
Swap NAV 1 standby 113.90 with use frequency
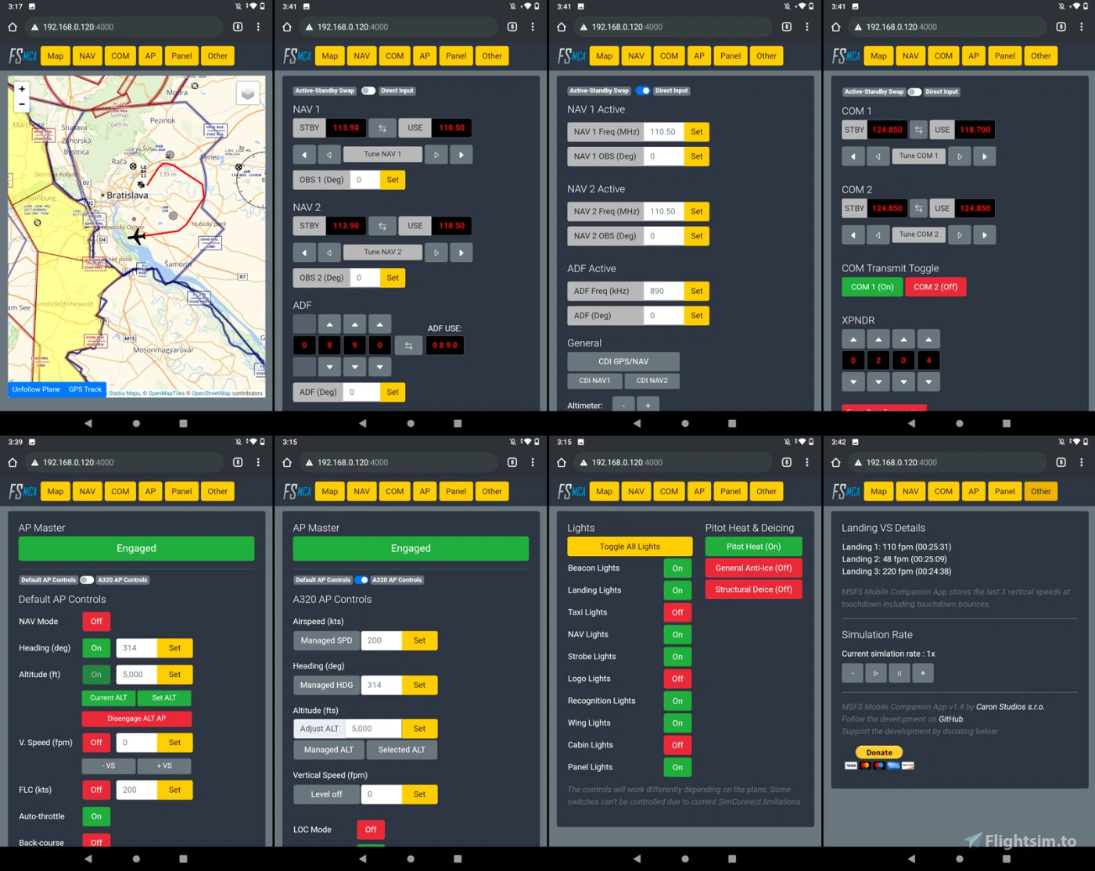point(382,128)
